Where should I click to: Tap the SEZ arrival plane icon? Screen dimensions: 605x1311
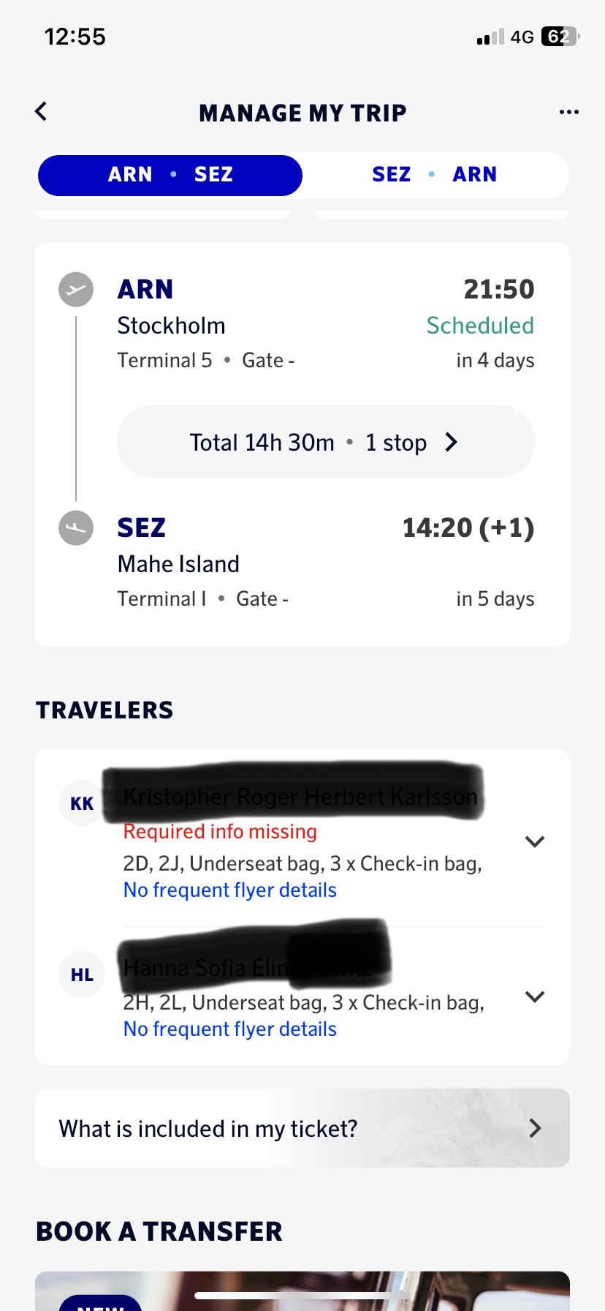click(x=76, y=527)
